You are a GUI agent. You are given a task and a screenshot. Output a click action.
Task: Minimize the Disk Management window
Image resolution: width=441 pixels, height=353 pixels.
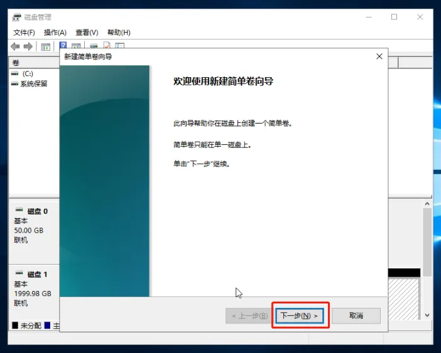(369, 17)
